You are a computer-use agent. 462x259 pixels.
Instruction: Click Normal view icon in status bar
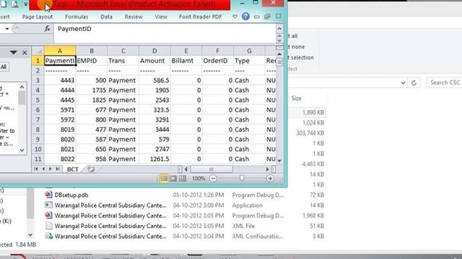pos(164,178)
